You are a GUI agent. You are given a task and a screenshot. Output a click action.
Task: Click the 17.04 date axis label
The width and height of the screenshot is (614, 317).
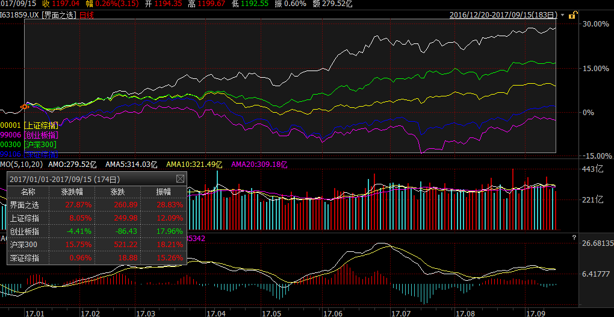tap(216, 313)
